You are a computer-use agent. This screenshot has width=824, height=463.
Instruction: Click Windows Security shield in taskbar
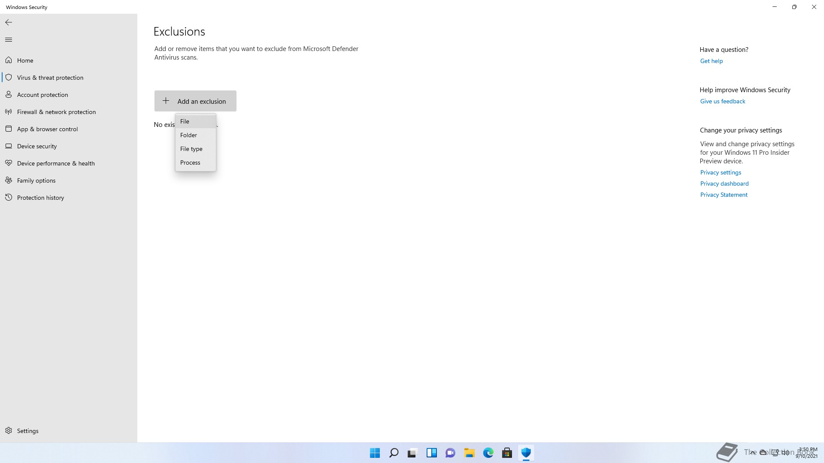coord(526,453)
